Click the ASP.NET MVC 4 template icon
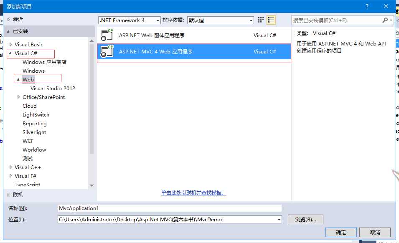The width and height of the screenshot is (399, 243). point(107,51)
